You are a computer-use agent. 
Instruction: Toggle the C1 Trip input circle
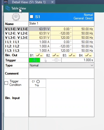click(38, 82)
